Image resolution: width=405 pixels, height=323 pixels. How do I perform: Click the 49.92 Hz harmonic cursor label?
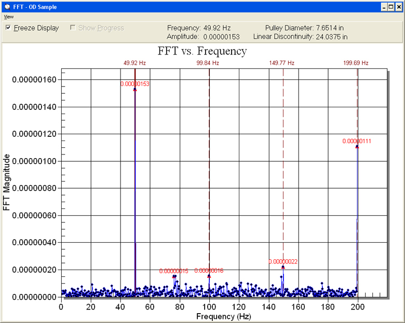pos(134,63)
